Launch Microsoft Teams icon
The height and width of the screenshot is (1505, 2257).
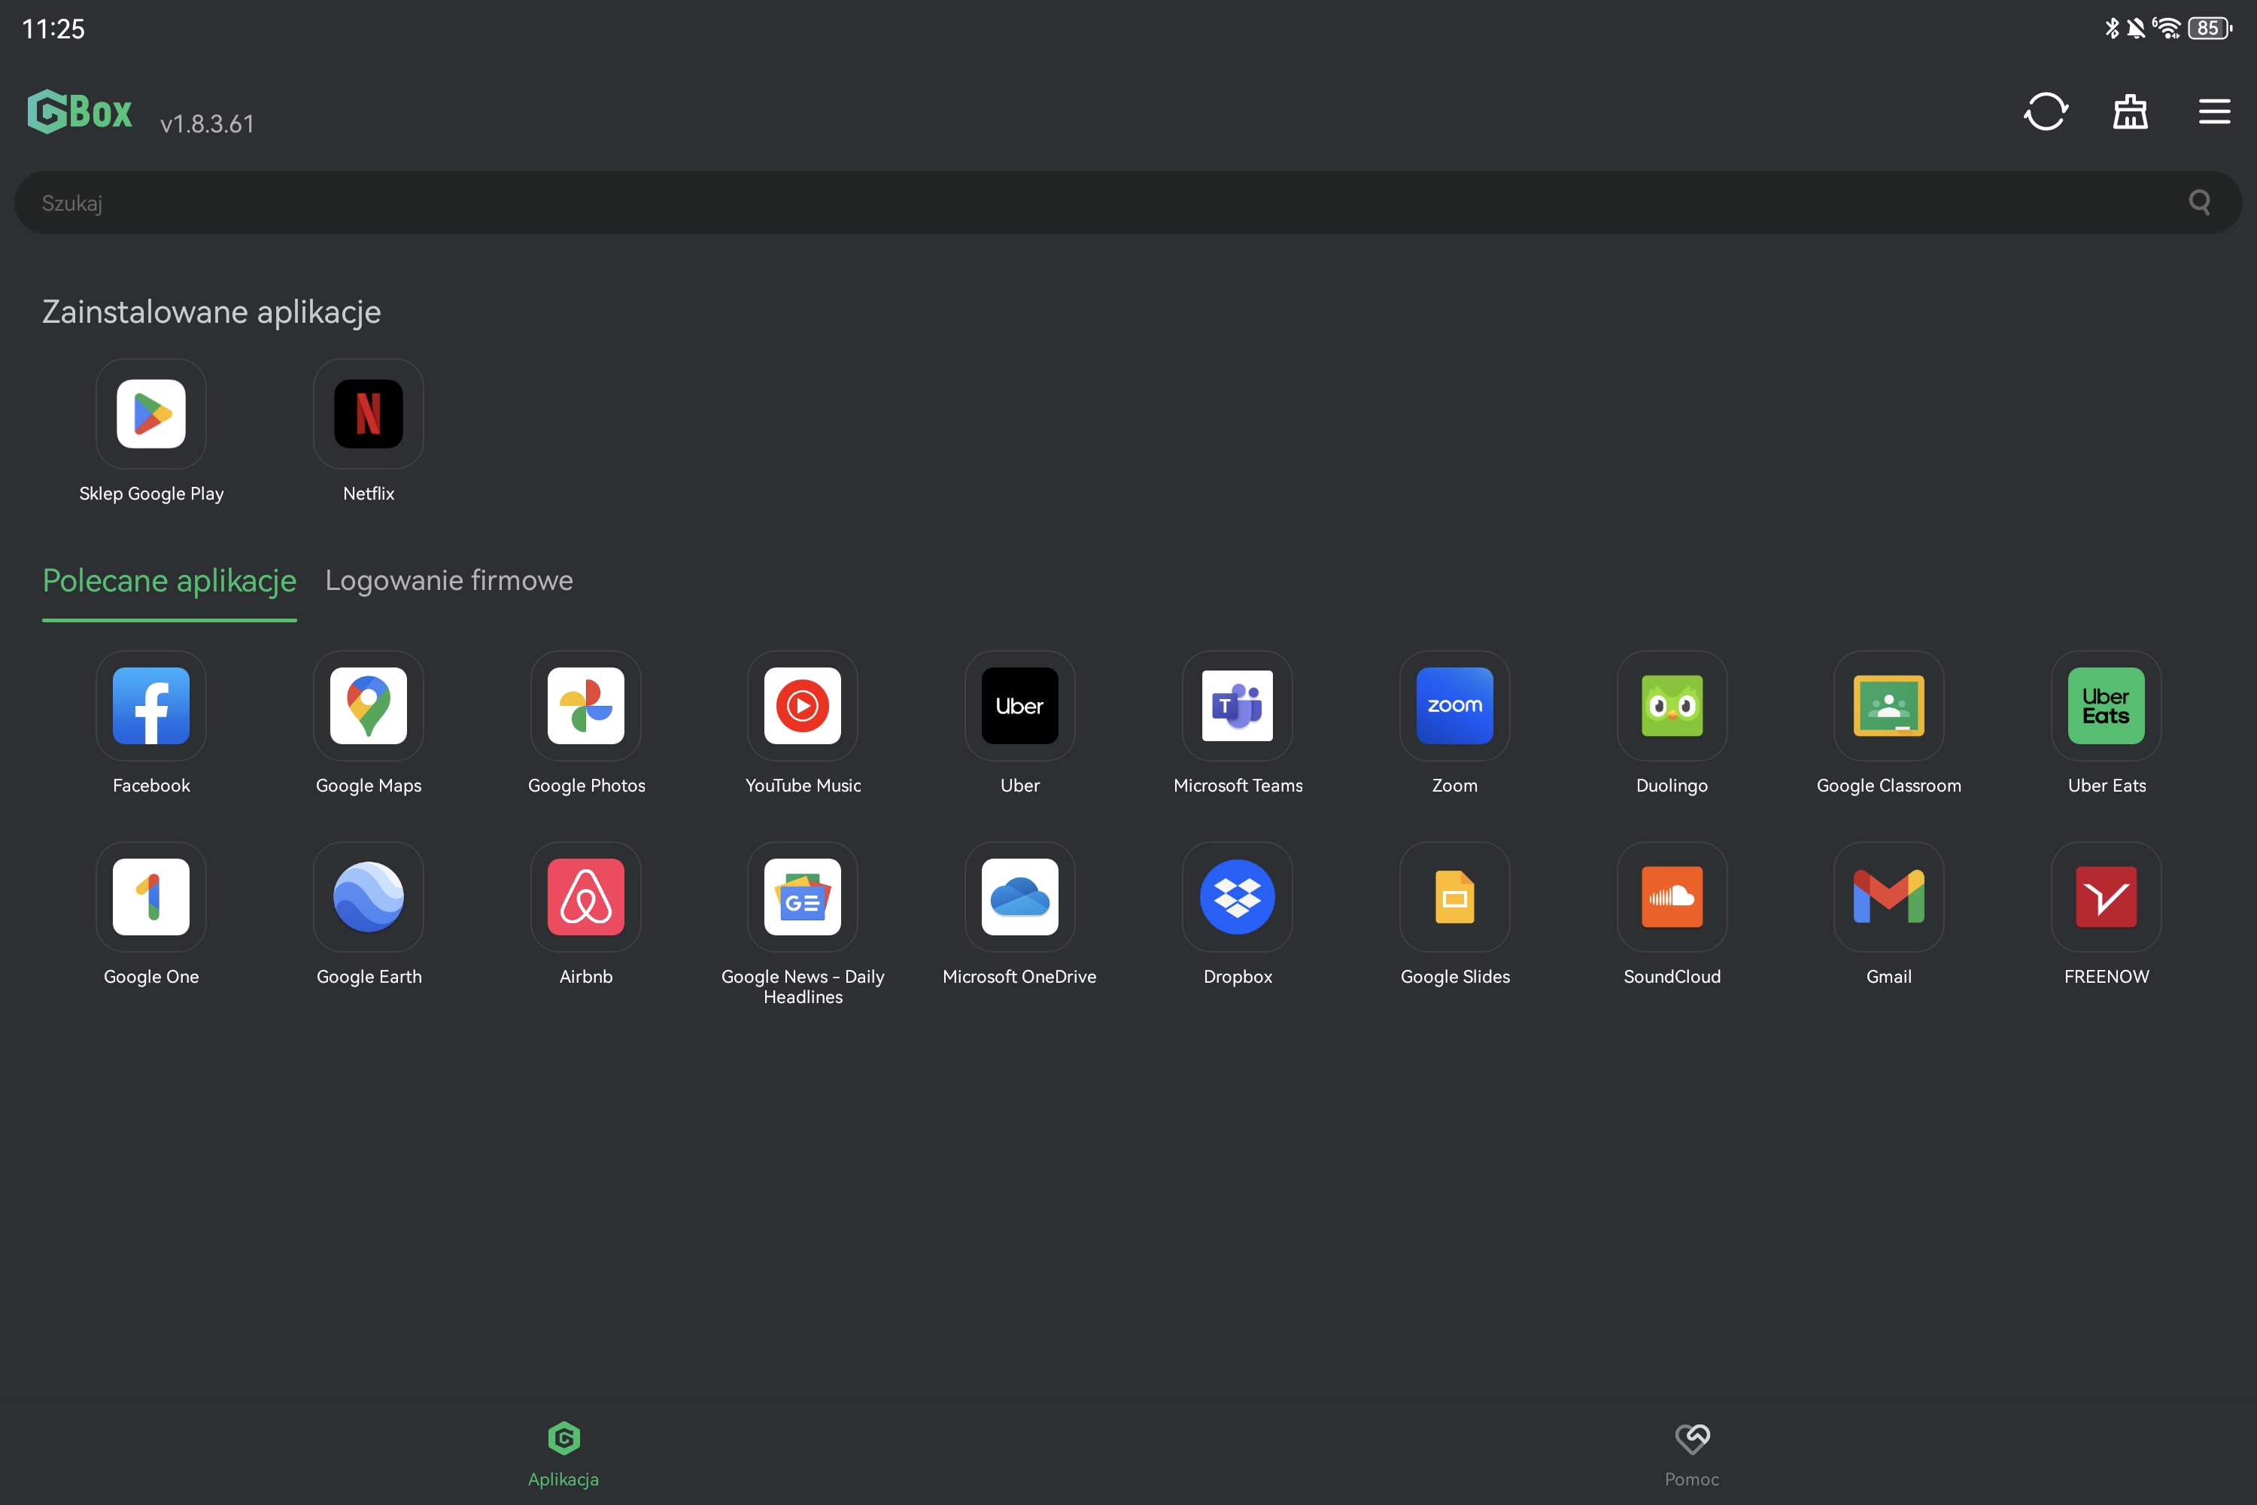point(1237,706)
